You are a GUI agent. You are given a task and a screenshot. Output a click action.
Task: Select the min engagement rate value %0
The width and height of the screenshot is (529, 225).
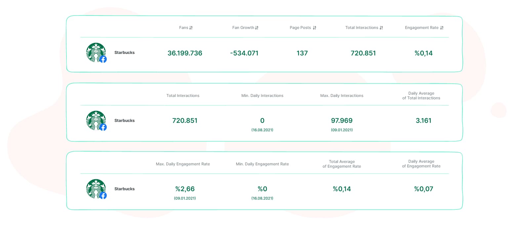(x=262, y=189)
